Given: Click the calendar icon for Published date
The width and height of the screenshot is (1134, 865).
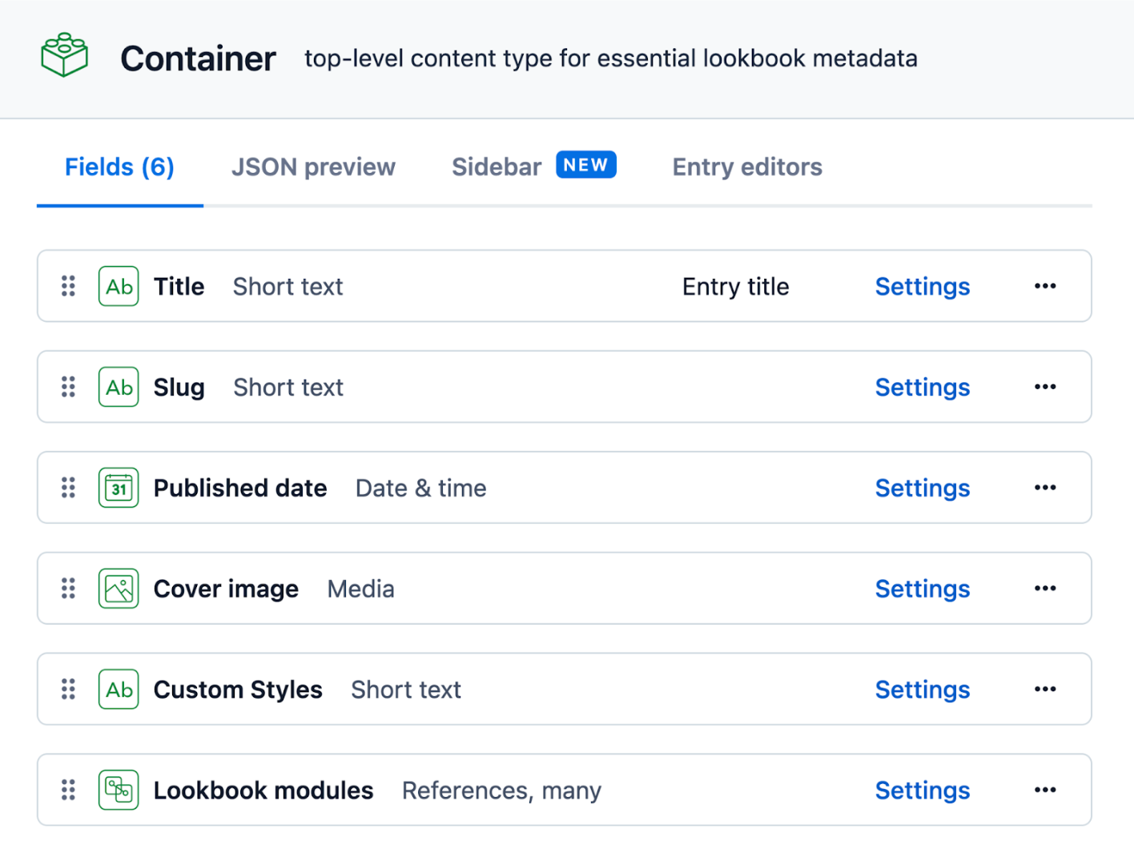Looking at the screenshot, I should point(118,487).
